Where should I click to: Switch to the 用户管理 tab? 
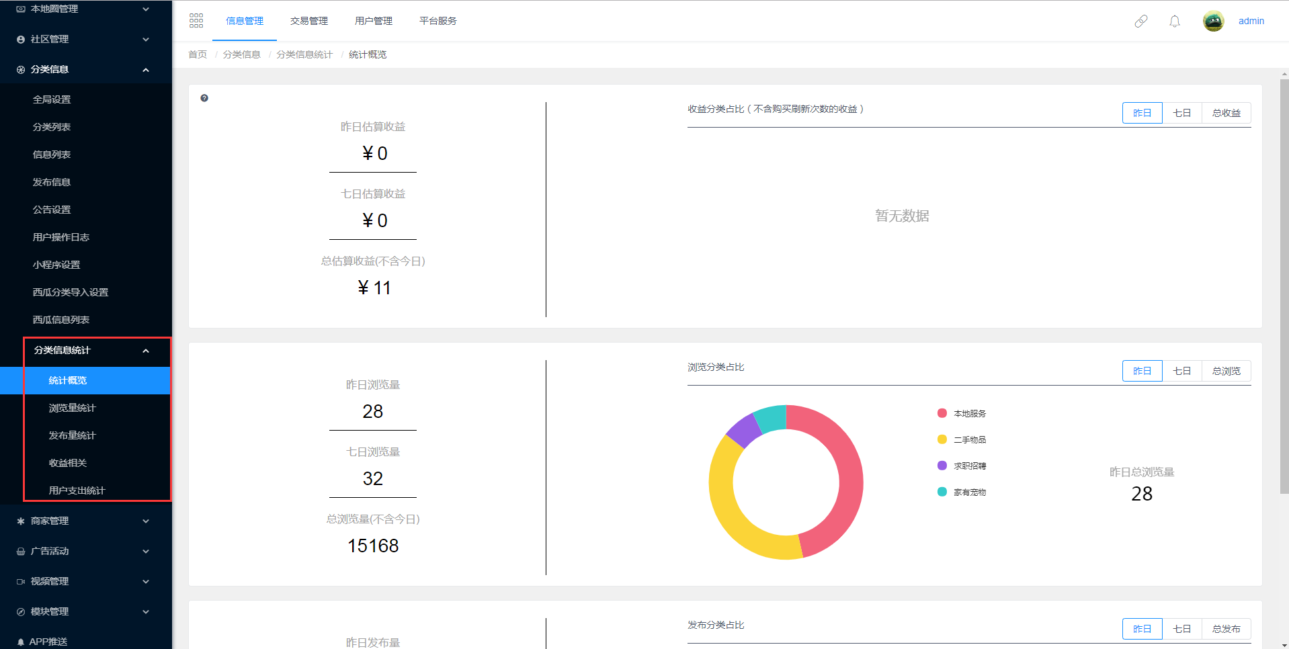pos(374,21)
